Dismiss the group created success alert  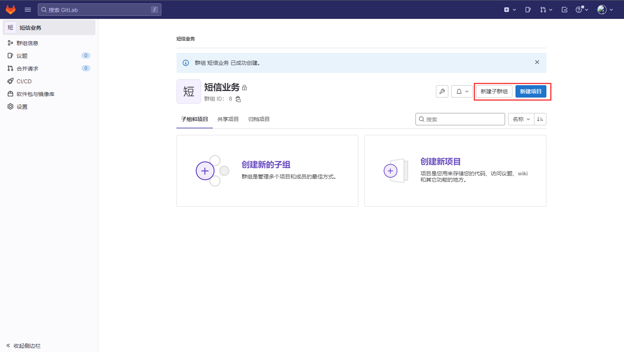[537, 62]
